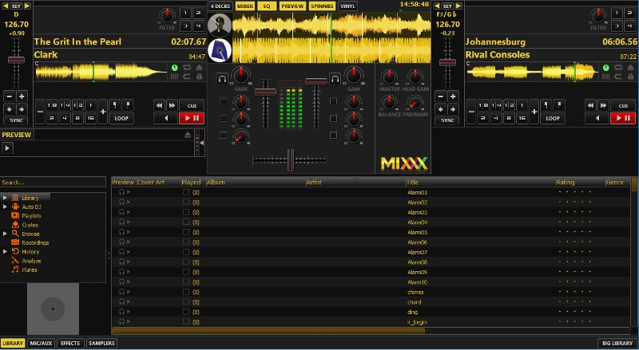Toggle headphone cue on left mixer channel
This screenshot has width=639, height=350.
pyautogui.click(x=222, y=78)
